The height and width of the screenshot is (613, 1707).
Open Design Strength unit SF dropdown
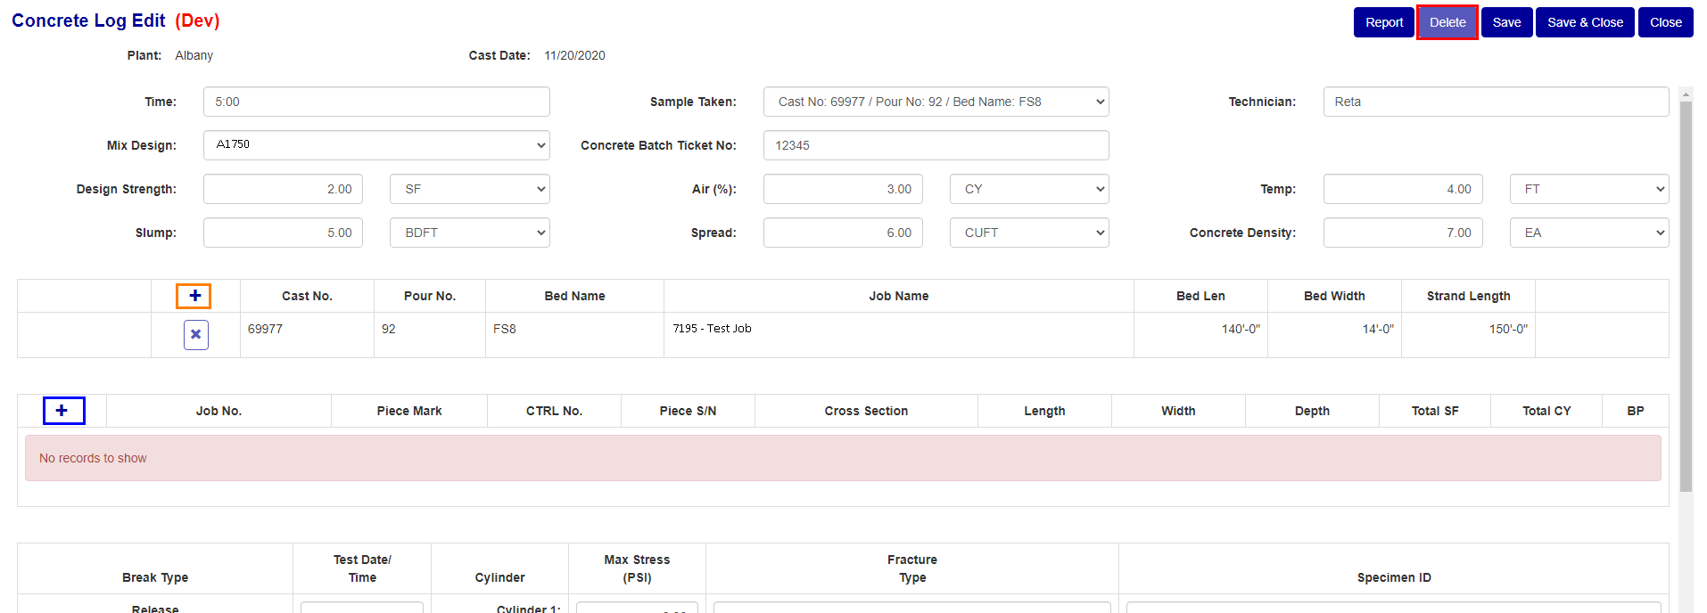(x=470, y=189)
